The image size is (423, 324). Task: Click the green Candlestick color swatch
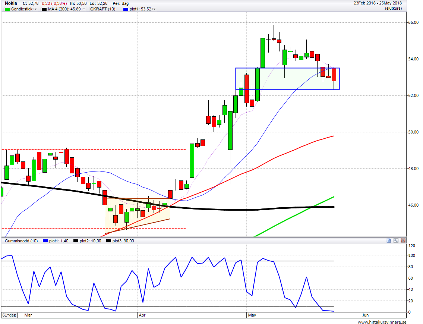(x=7, y=9)
